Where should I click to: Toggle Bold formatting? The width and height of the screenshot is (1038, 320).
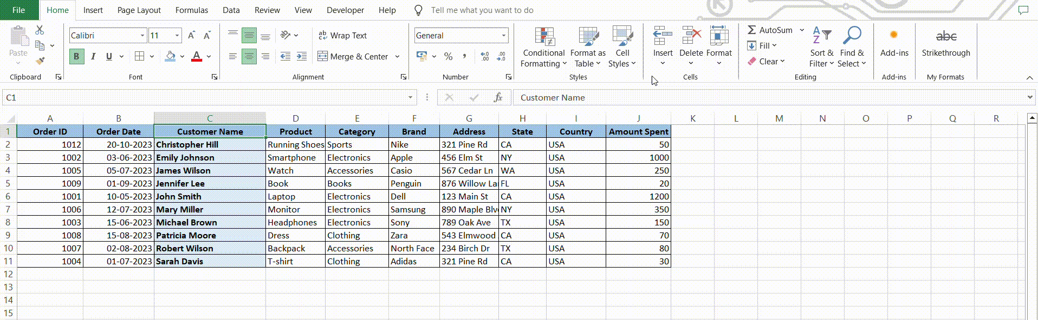point(76,56)
